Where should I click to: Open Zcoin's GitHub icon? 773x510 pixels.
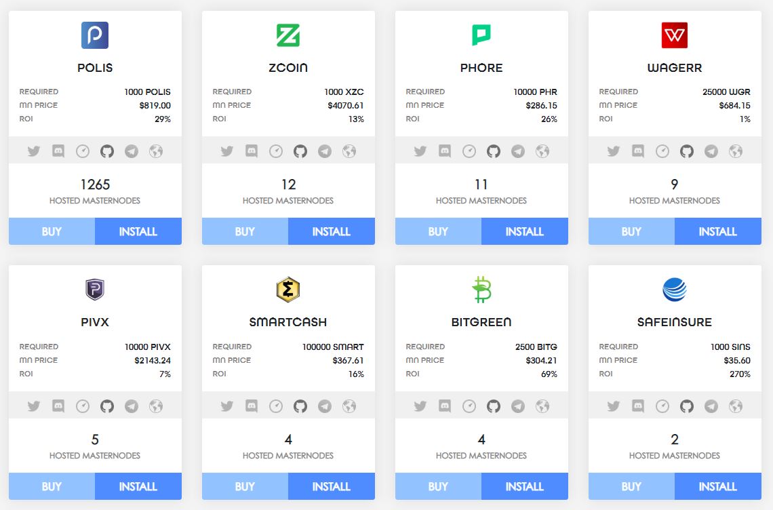[x=300, y=151]
